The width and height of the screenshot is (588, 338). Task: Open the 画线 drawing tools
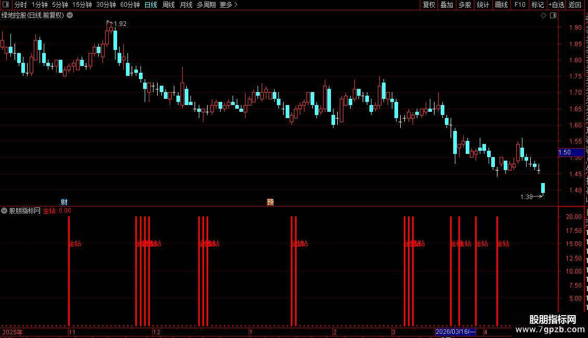click(501, 5)
